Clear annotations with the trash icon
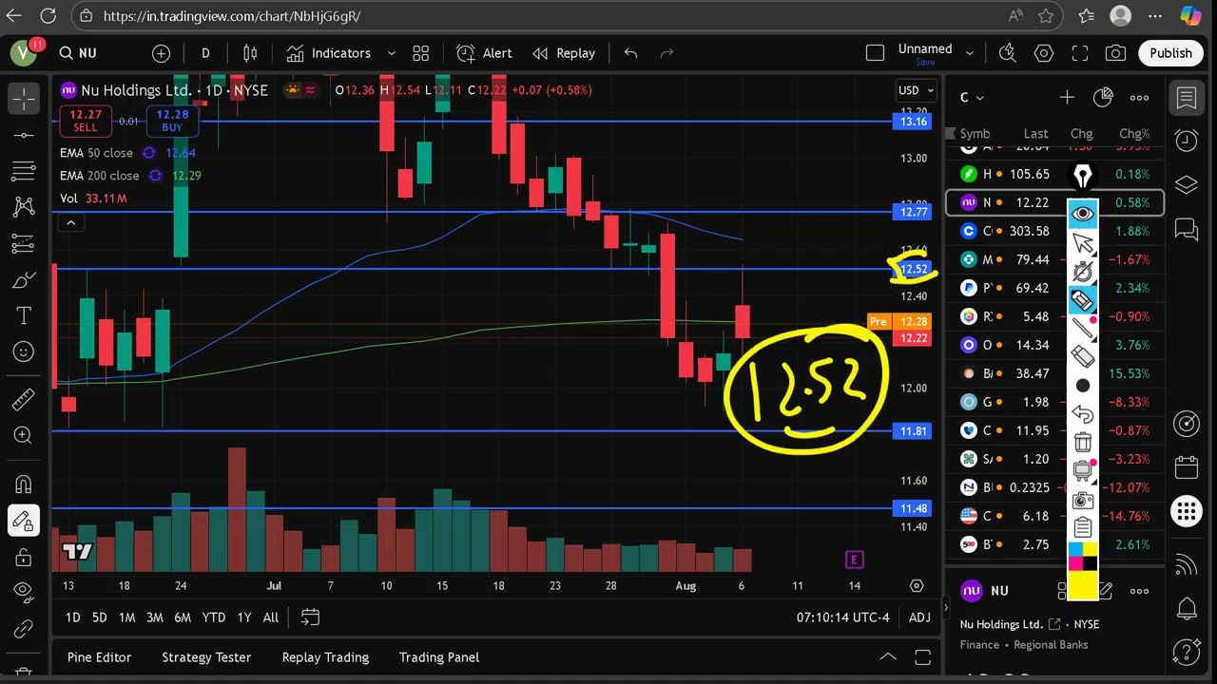The width and height of the screenshot is (1217, 684). pyautogui.click(x=1083, y=443)
